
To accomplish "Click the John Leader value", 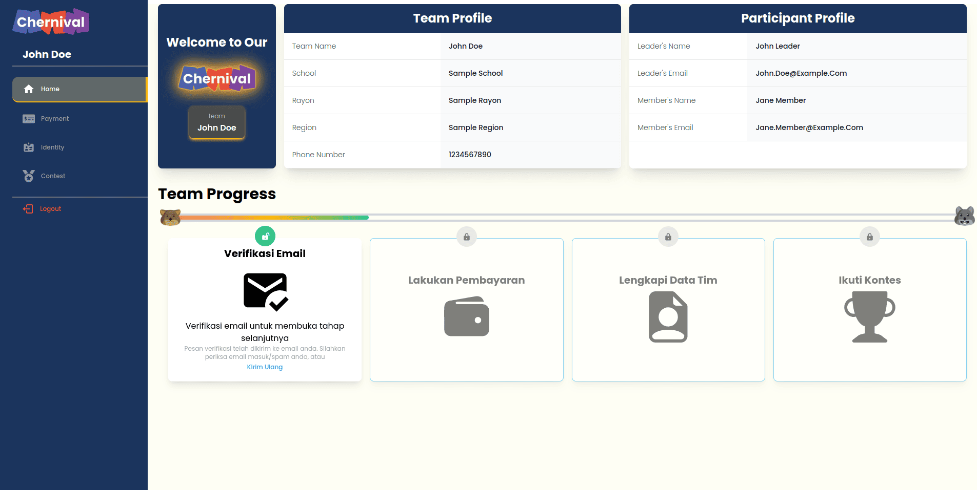I will [x=777, y=46].
